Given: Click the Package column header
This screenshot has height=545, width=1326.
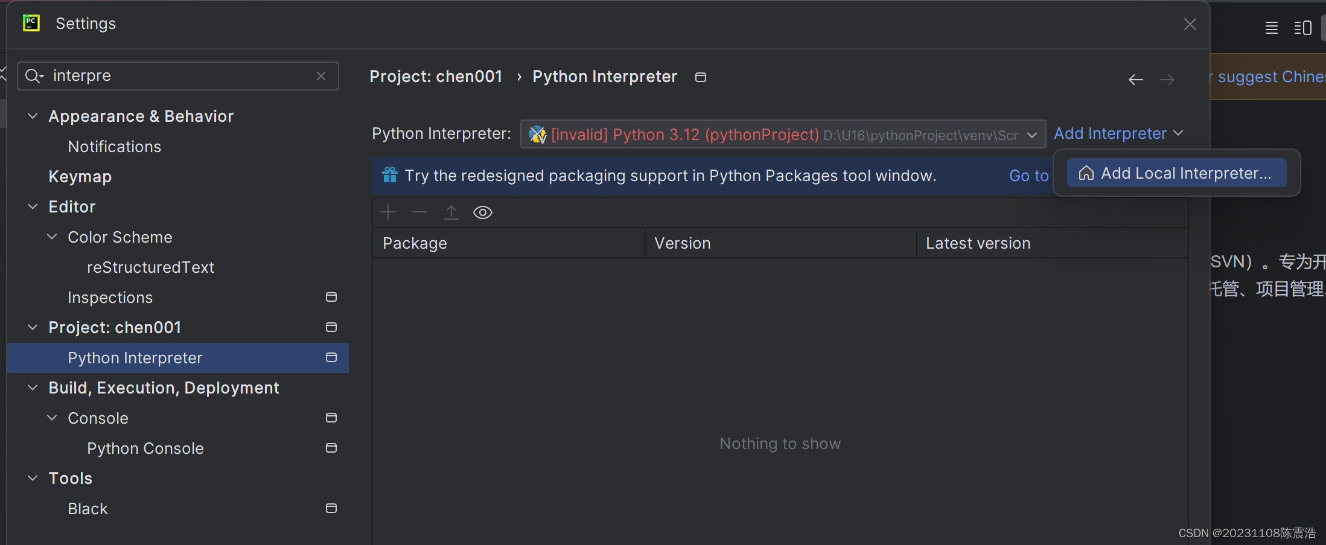Looking at the screenshot, I should (415, 243).
